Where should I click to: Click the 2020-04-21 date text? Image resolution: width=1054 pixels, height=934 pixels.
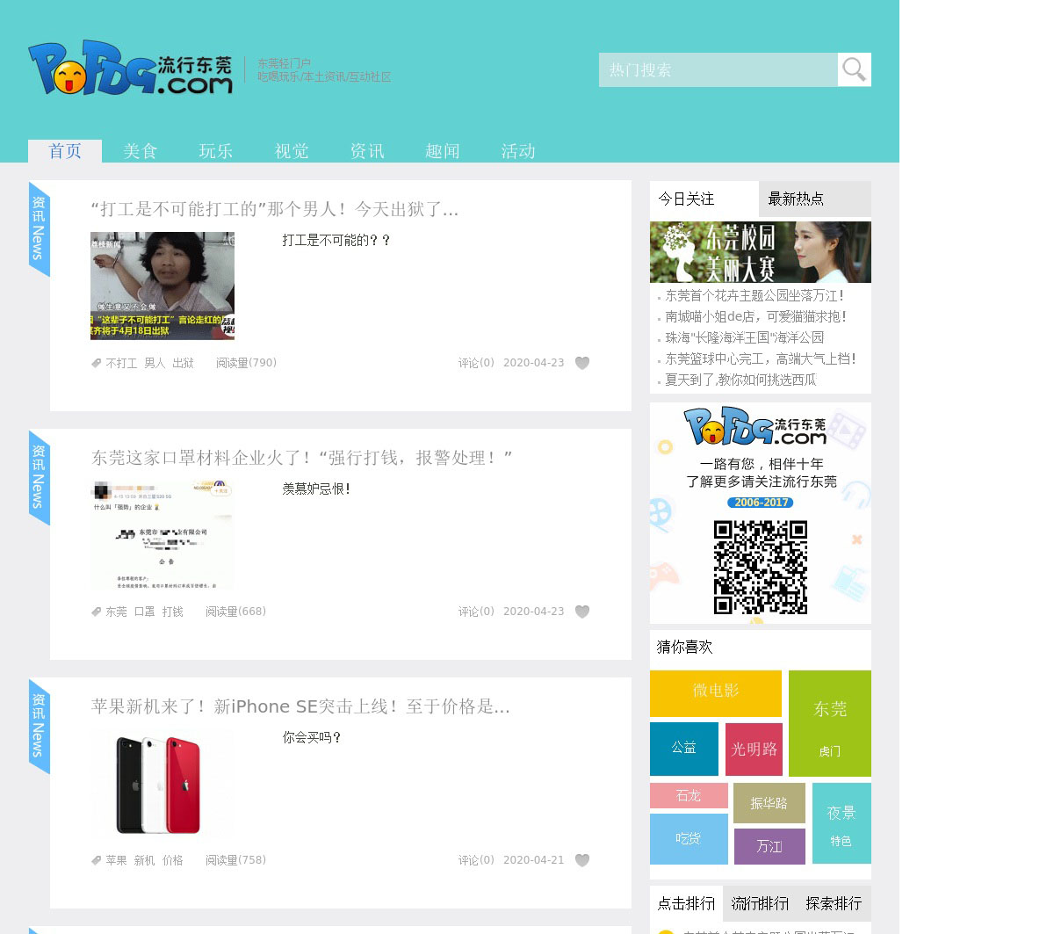534,860
